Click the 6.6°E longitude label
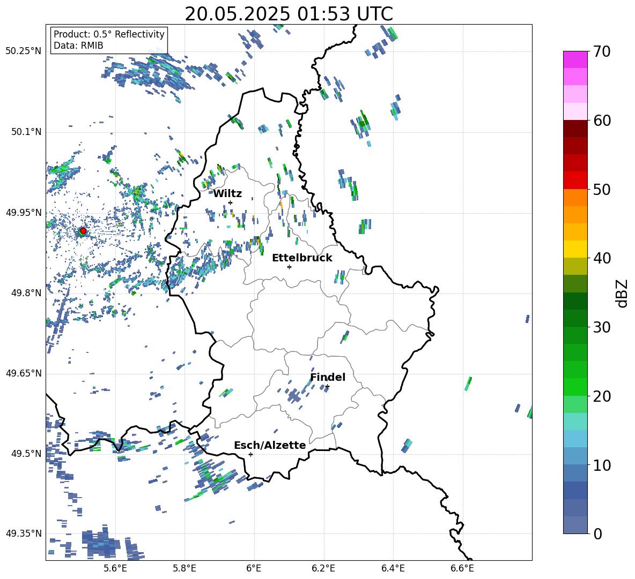Viewport: 635px width, 579px height. 462,568
